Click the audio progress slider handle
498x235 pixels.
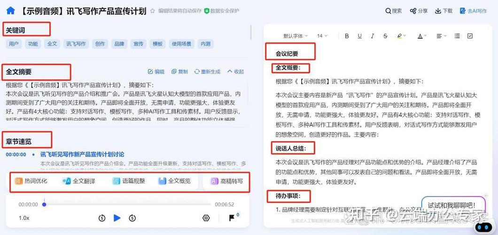coord(44,204)
